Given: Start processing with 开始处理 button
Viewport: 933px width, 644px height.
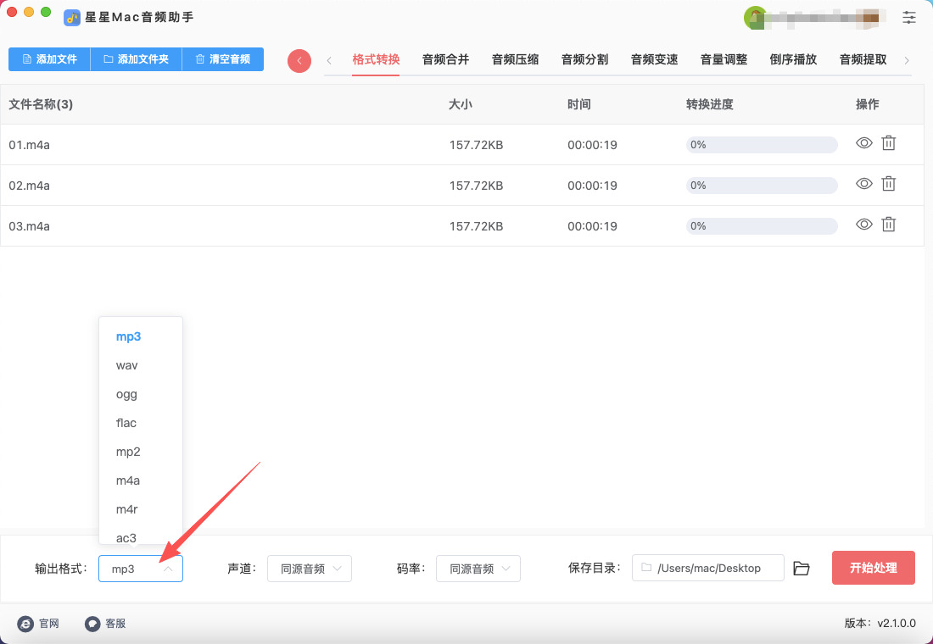Looking at the screenshot, I should (873, 568).
